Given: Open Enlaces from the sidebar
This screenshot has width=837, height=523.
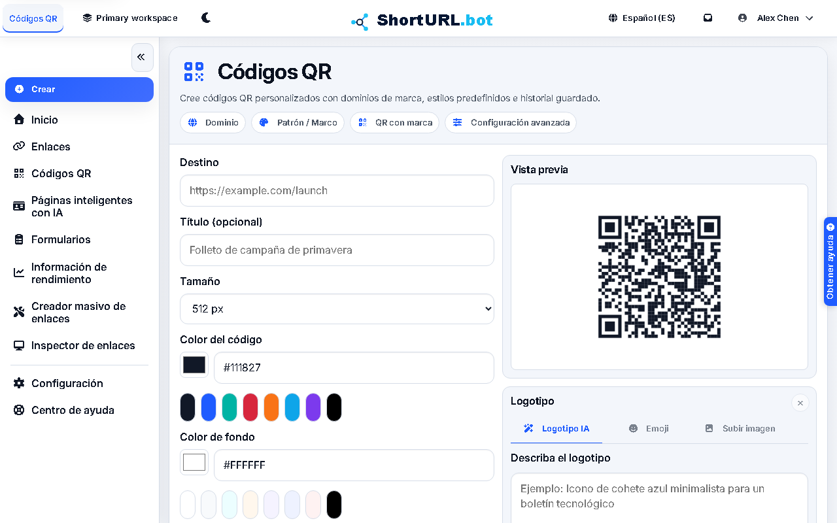Looking at the screenshot, I should [x=79, y=146].
